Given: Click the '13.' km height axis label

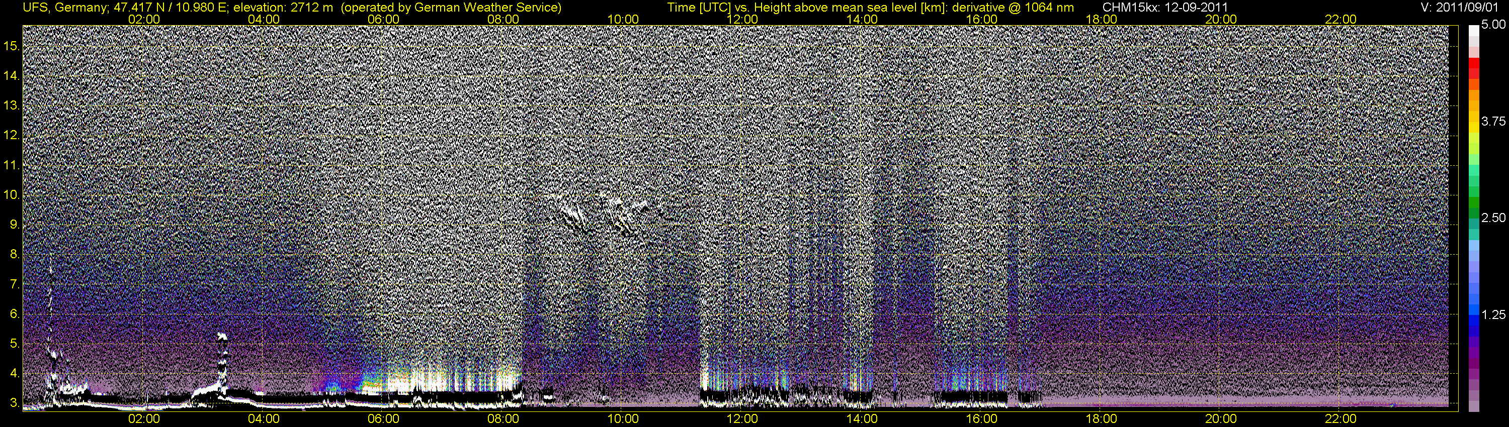Looking at the screenshot, I should [11, 106].
